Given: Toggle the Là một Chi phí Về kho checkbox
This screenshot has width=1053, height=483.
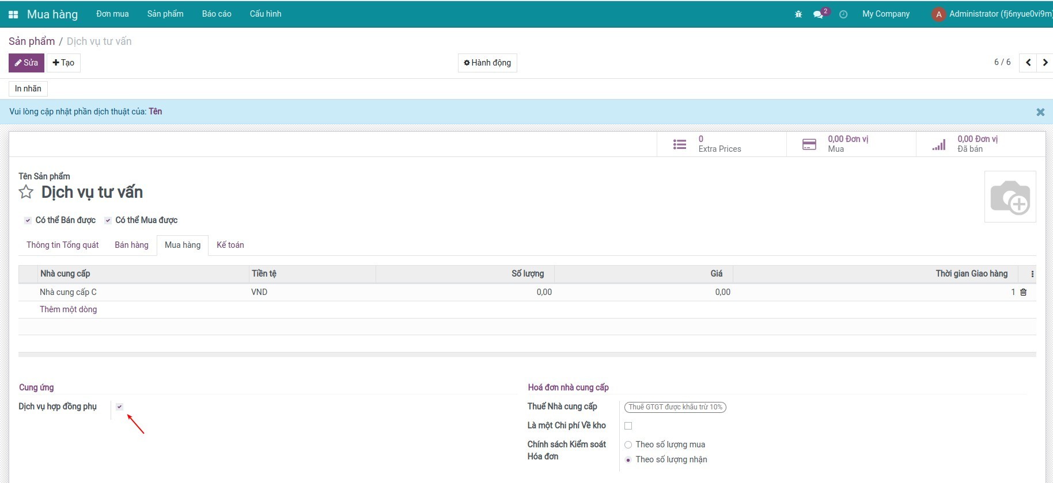Looking at the screenshot, I should [x=628, y=426].
